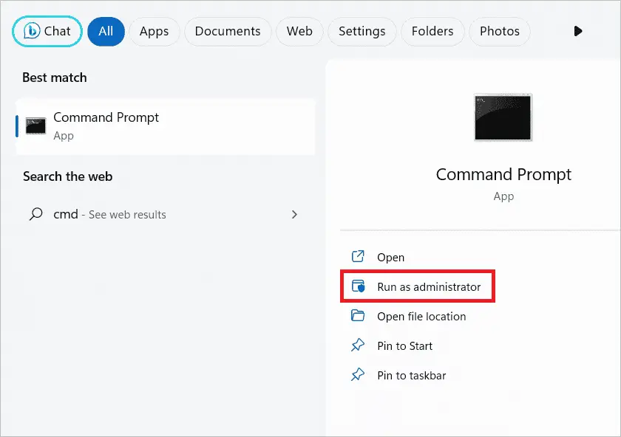Click the Open file location folder icon
621x437 pixels.
357,316
